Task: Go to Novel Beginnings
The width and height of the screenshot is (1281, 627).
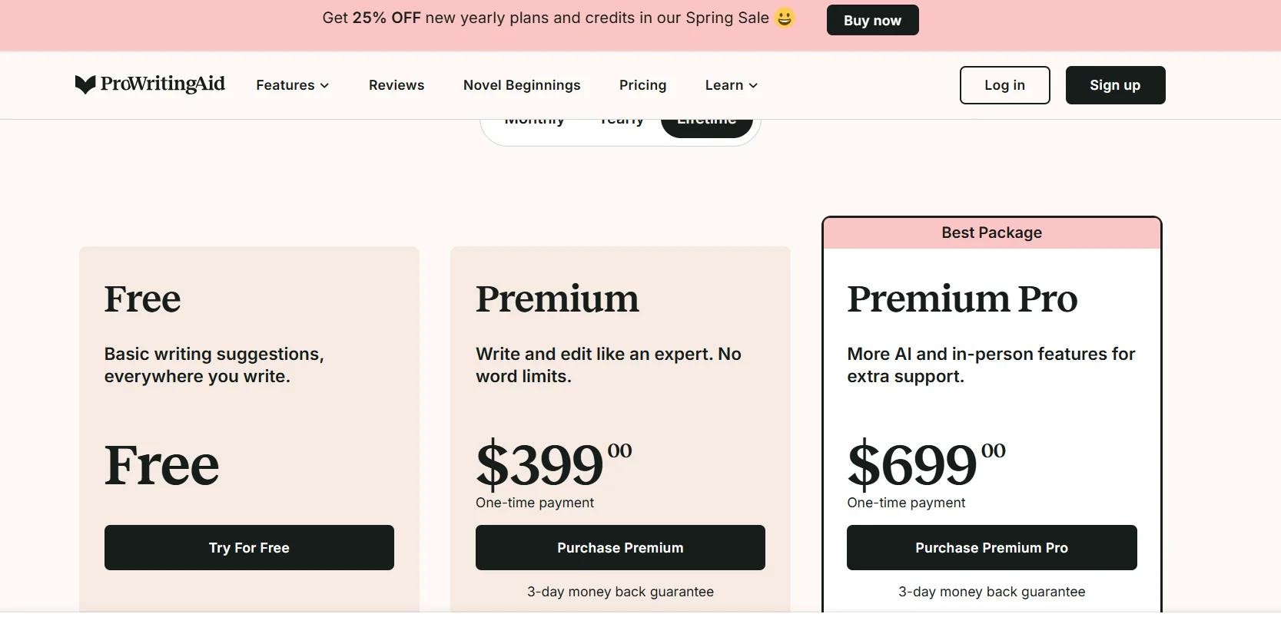Action: [522, 85]
